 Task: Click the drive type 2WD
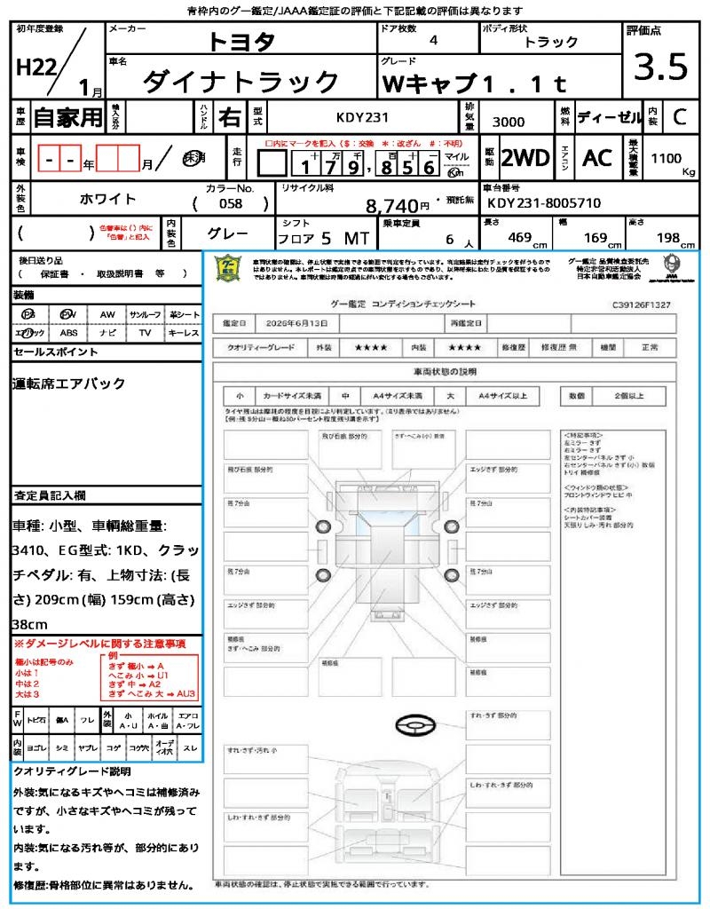pos(525,158)
